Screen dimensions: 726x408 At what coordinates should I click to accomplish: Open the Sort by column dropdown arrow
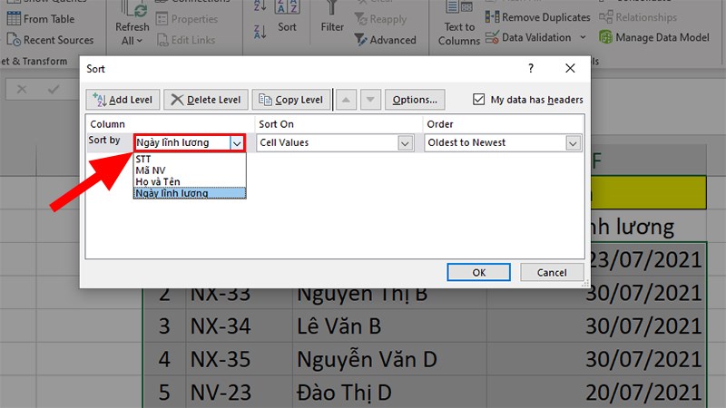pos(237,143)
